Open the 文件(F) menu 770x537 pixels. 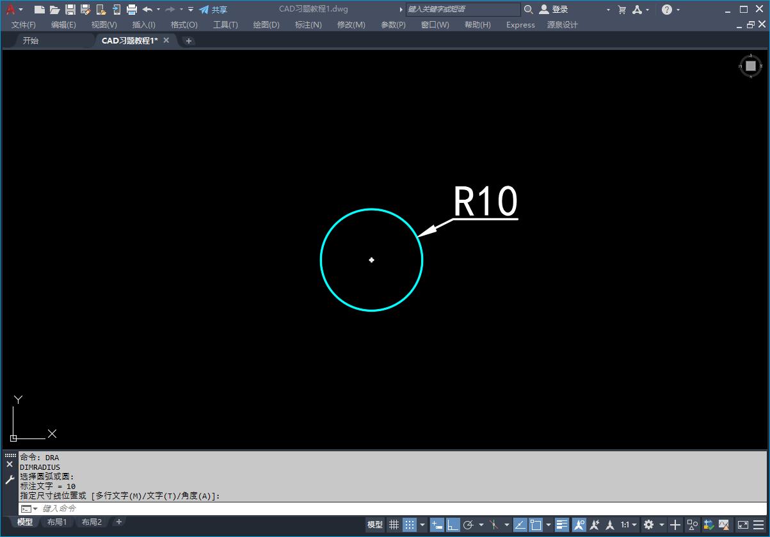click(x=24, y=25)
